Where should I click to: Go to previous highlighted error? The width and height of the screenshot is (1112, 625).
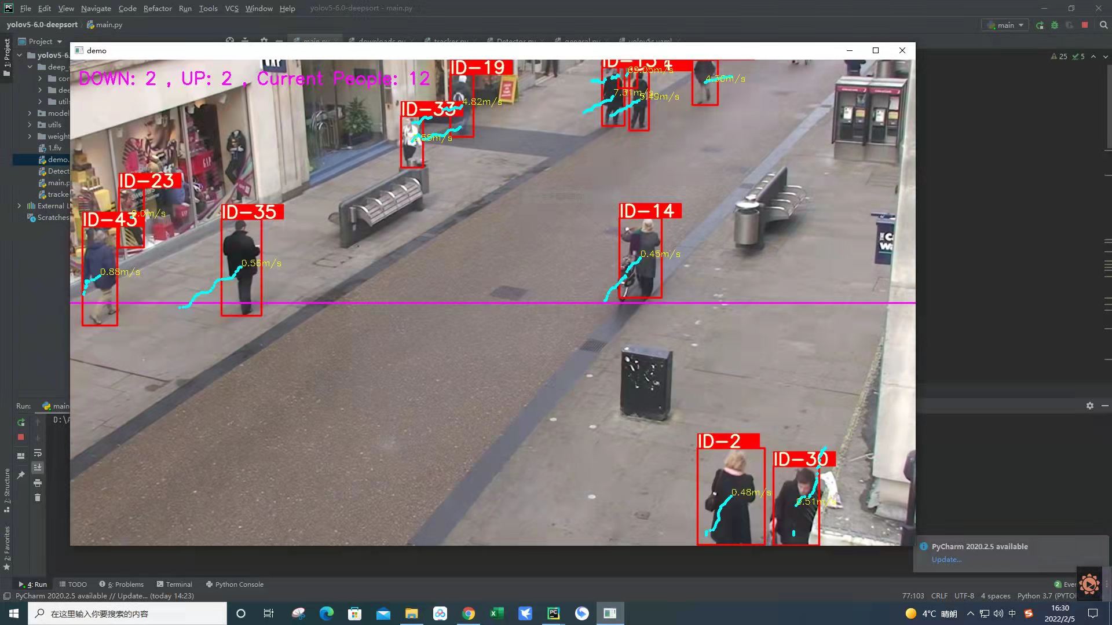[1093, 57]
